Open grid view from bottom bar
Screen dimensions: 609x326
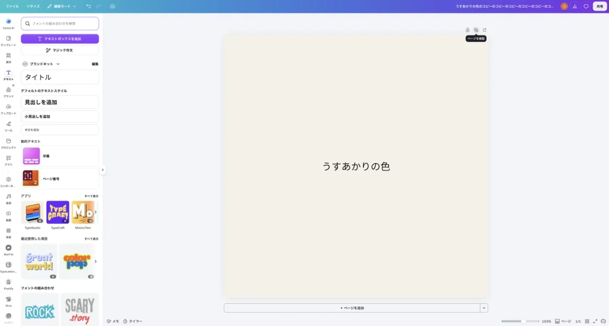click(587, 321)
